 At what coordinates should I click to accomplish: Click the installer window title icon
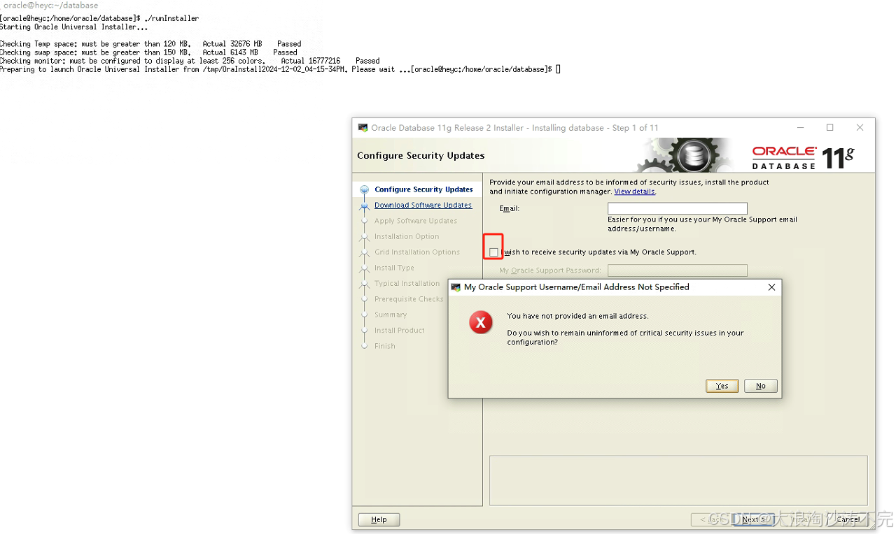click(x=363, y=128)
